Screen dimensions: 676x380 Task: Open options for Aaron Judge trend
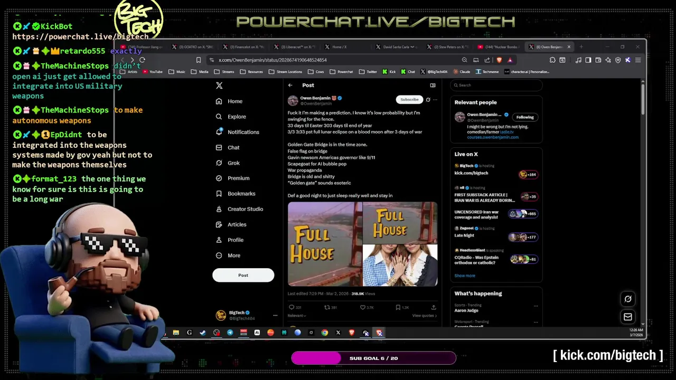click(x=536, y=306)
